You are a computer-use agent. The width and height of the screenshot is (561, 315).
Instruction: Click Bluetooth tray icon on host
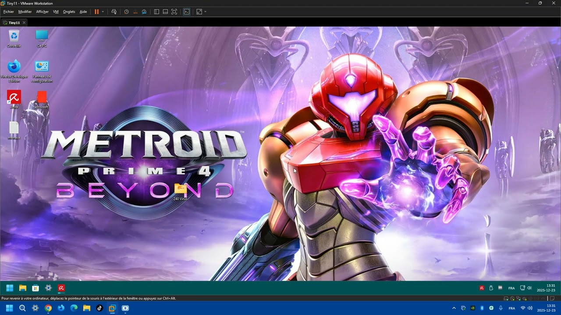(x=482, y=308)
